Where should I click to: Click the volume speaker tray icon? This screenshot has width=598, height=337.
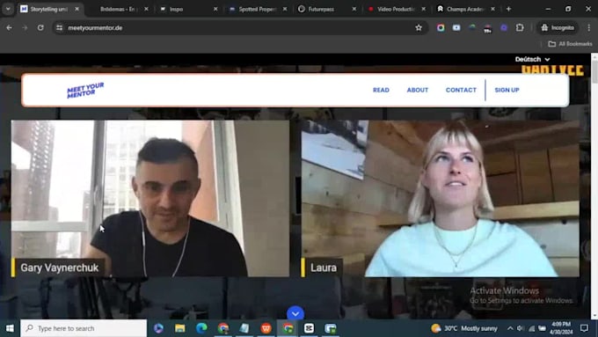point(521,328)
